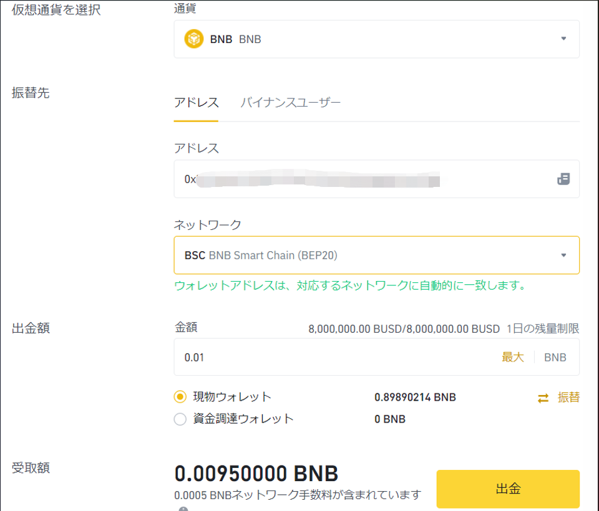Click the 0 BNB funding wallet balance

(390, 419)
